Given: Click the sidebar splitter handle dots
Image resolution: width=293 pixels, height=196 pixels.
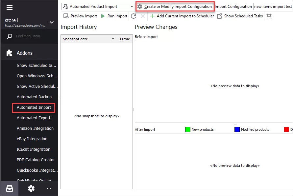Looking at the screenshot, I should point(59,98).
